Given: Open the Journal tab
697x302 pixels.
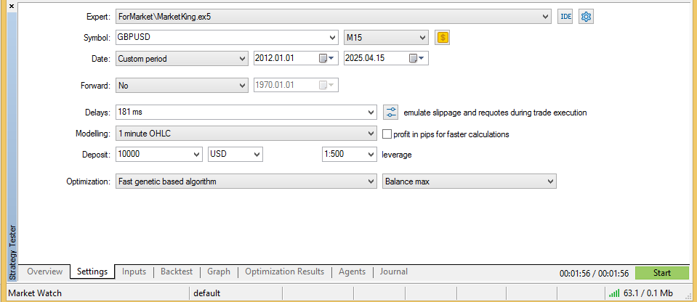Looking at the screenshot, I should [393, 272].
